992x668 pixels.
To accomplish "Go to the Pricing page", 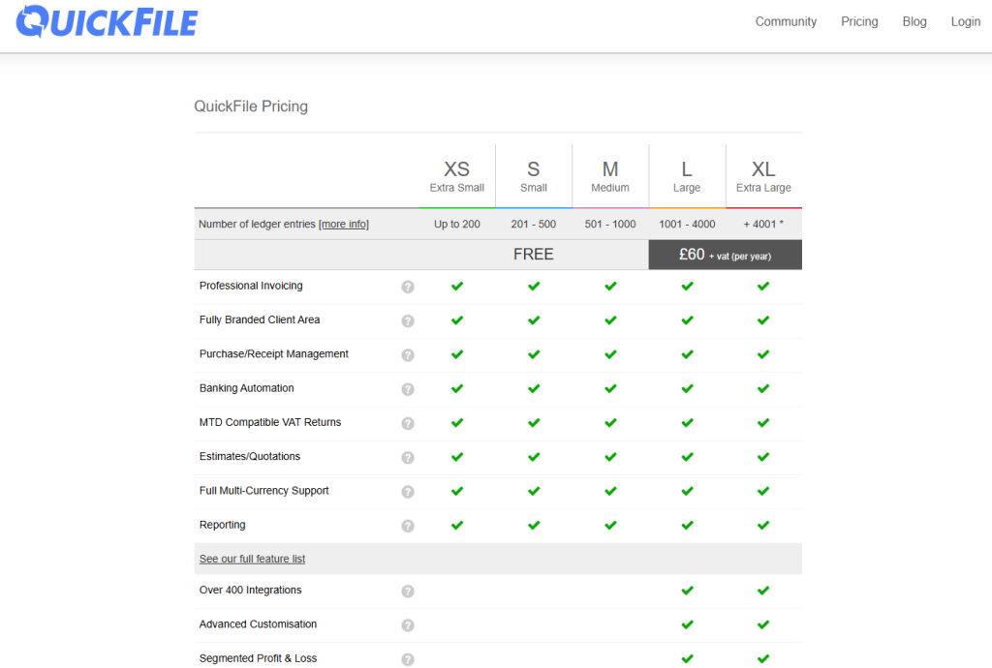I will click(859, 21).
